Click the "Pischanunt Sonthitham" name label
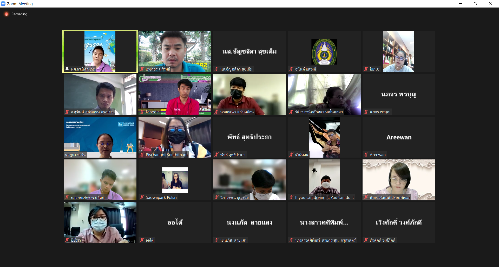The width and height of the screenshot is (499, 267). pos(166,154)
